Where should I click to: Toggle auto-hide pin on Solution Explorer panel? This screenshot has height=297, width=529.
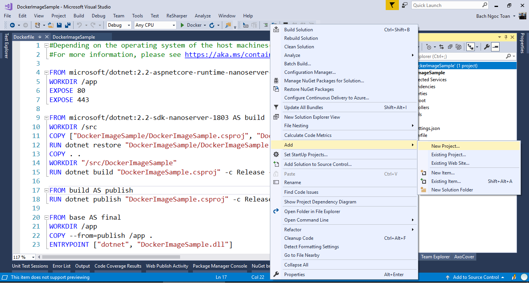tap(505, 37)
